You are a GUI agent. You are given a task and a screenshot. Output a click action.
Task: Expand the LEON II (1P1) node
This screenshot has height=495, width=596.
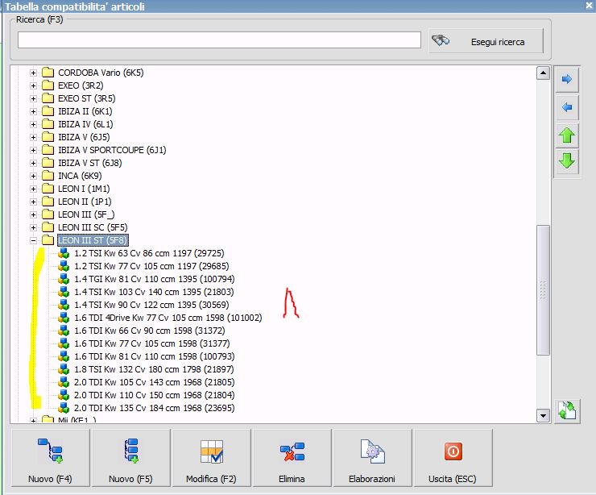[34, 202]
